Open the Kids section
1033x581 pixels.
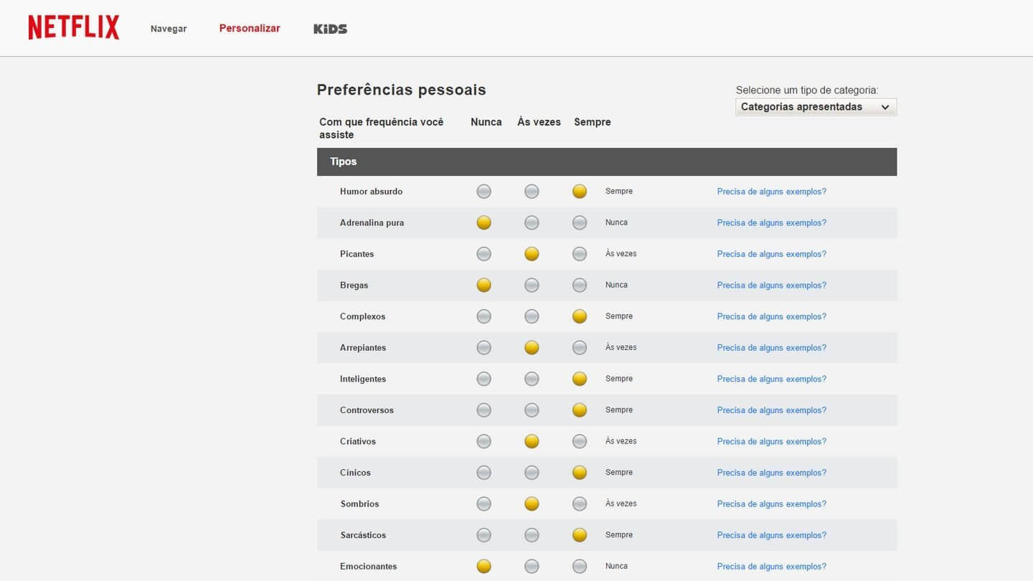click(330, 29)
